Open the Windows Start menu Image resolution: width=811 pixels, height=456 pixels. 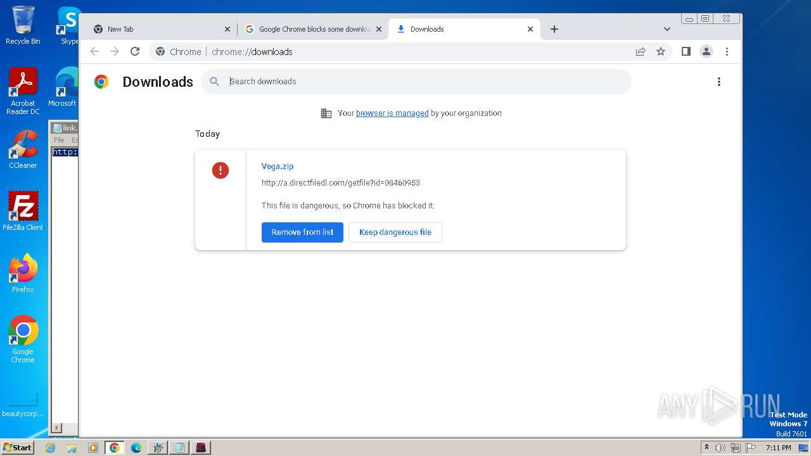tap(17, 447)
